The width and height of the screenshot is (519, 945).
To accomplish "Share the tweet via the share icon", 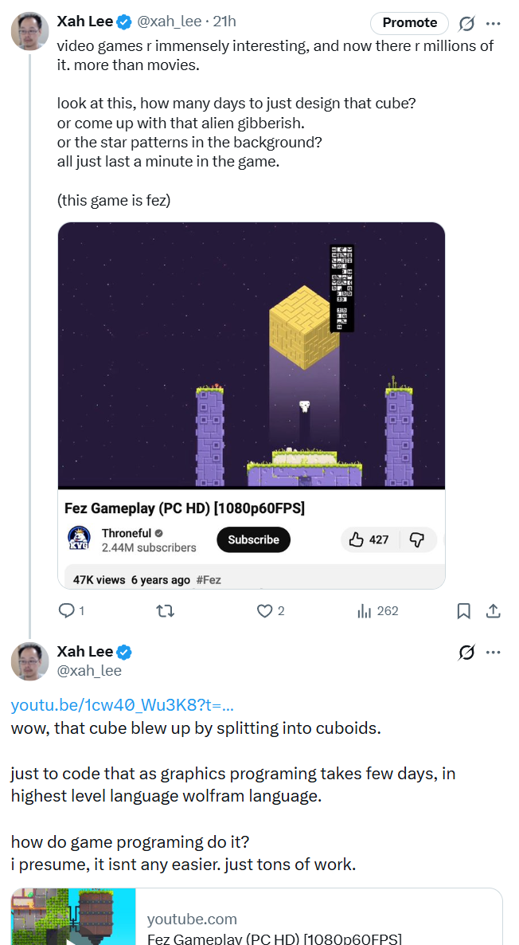I will pos(493,610).
